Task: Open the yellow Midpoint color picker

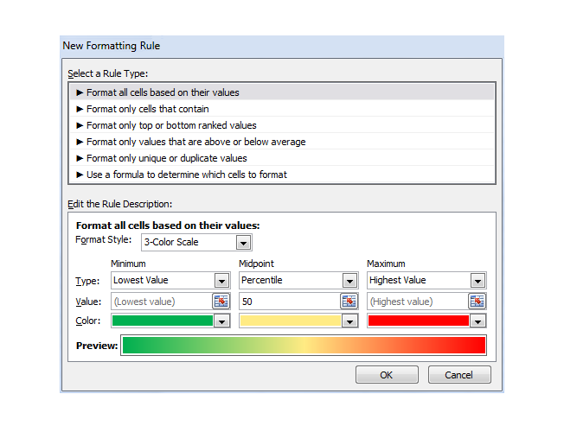Action: point(299,321)
